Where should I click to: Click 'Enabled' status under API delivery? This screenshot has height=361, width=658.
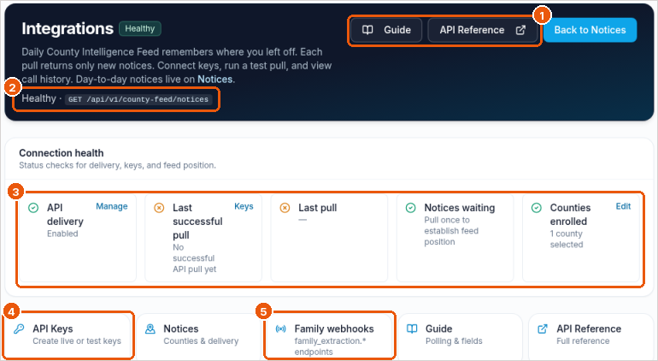pyautogui.click(x=62, y=234)
